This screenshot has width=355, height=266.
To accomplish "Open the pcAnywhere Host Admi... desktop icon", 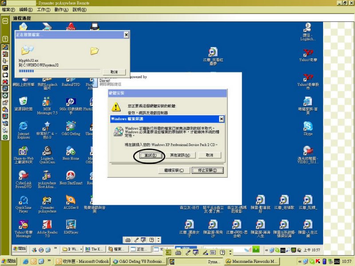I will [x=47, y=180].
